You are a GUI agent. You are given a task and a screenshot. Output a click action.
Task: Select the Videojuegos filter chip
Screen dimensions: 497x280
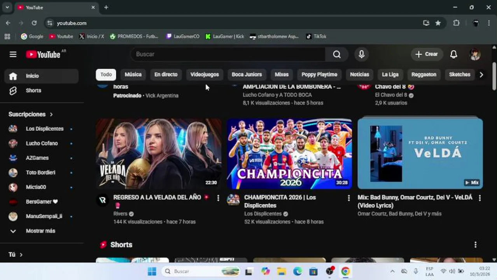205,74
